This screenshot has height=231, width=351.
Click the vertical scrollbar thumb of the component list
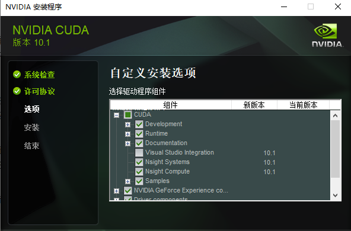(335, 149)
